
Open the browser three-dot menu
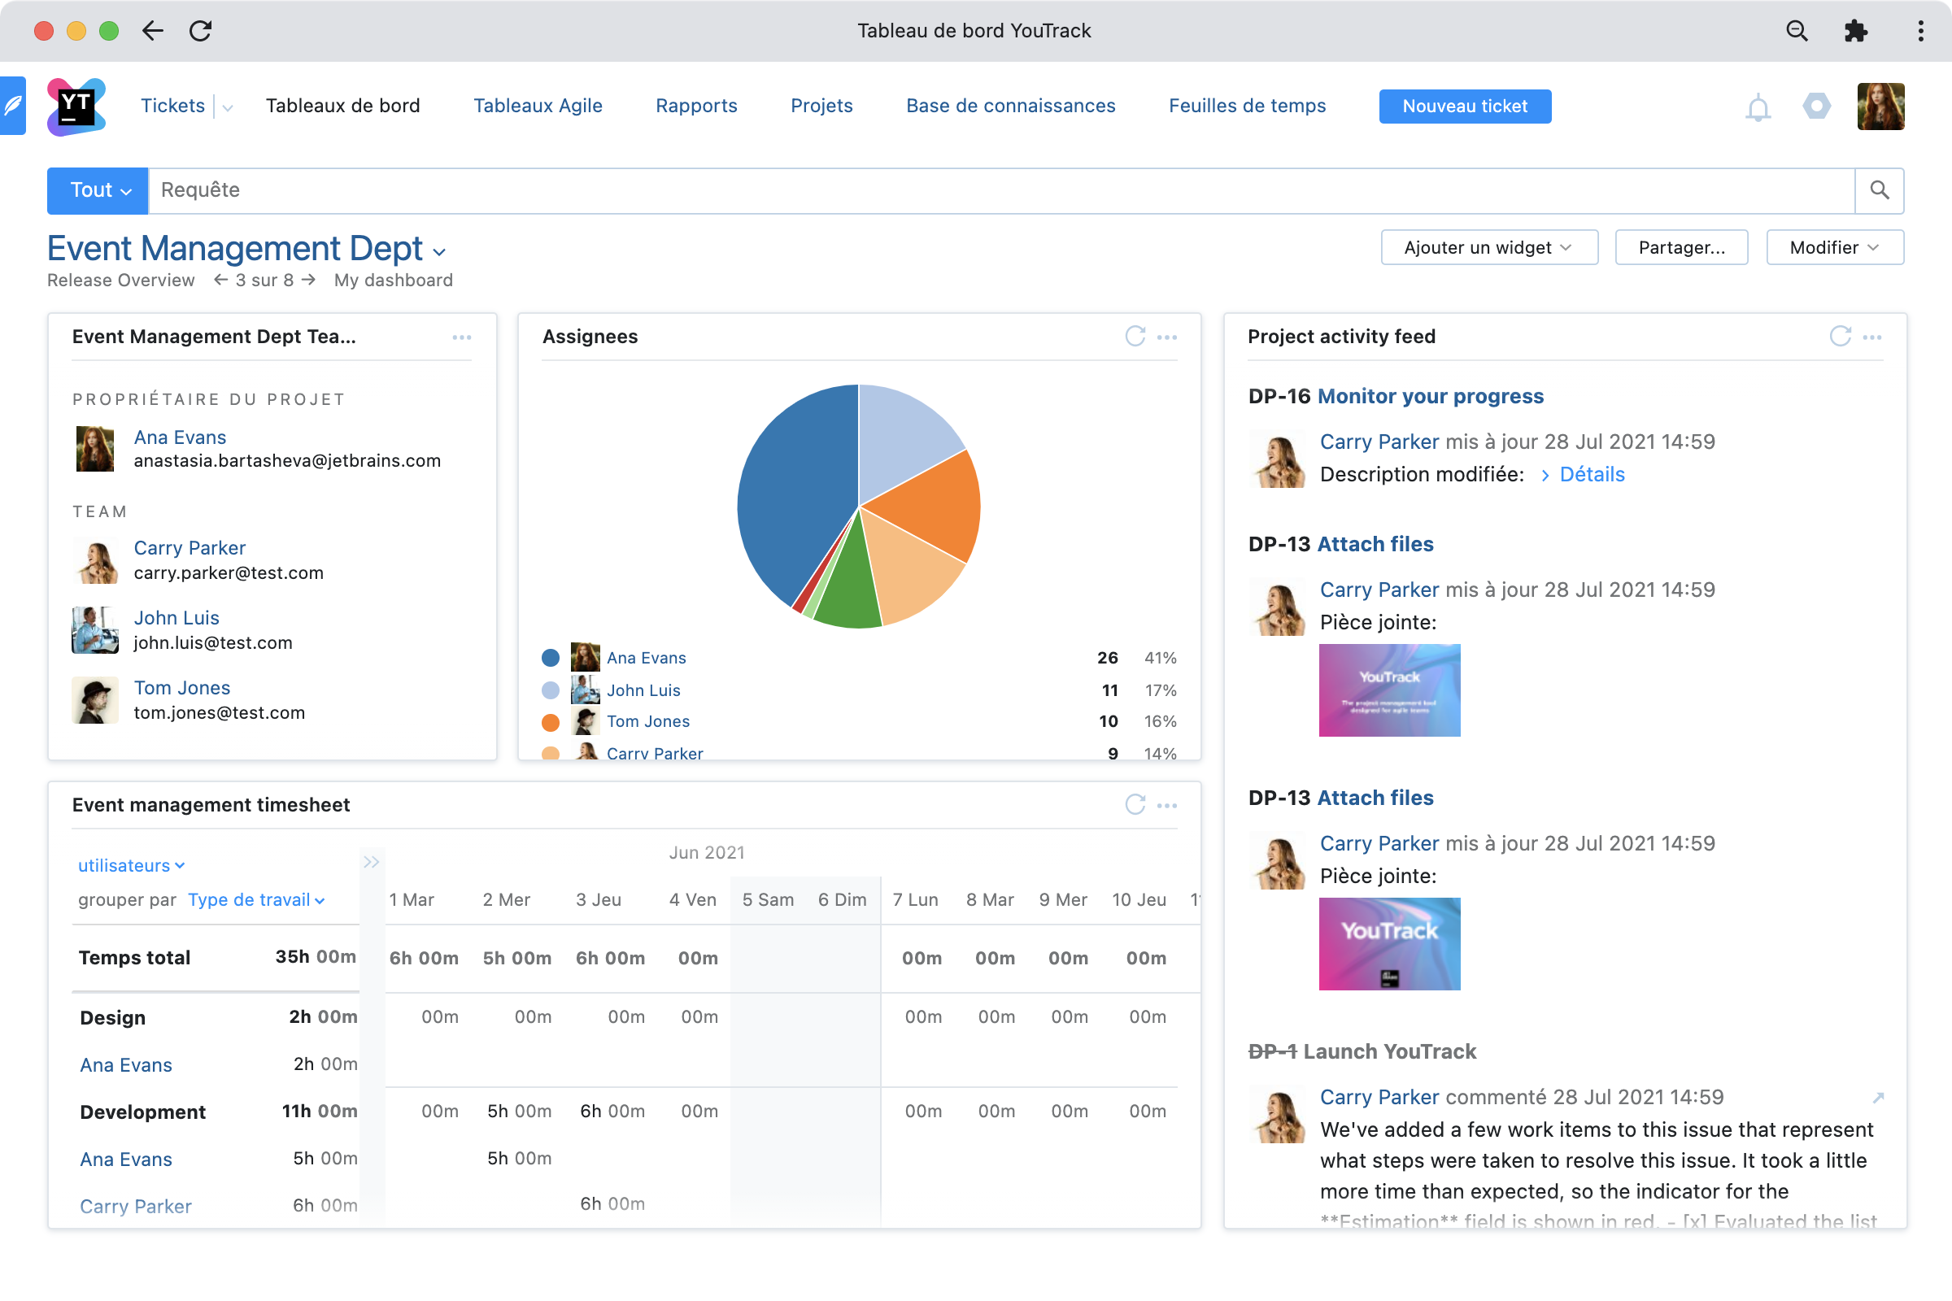(x=1920, y=31)
